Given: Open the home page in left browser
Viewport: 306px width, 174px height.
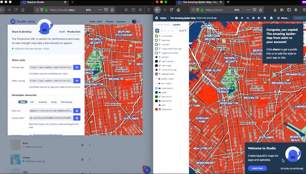Looking at the screenshot, I should click(23, 10).
